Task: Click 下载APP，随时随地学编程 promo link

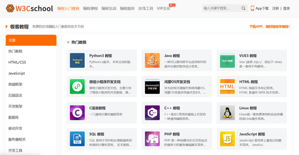Action: tap(269, 26)
